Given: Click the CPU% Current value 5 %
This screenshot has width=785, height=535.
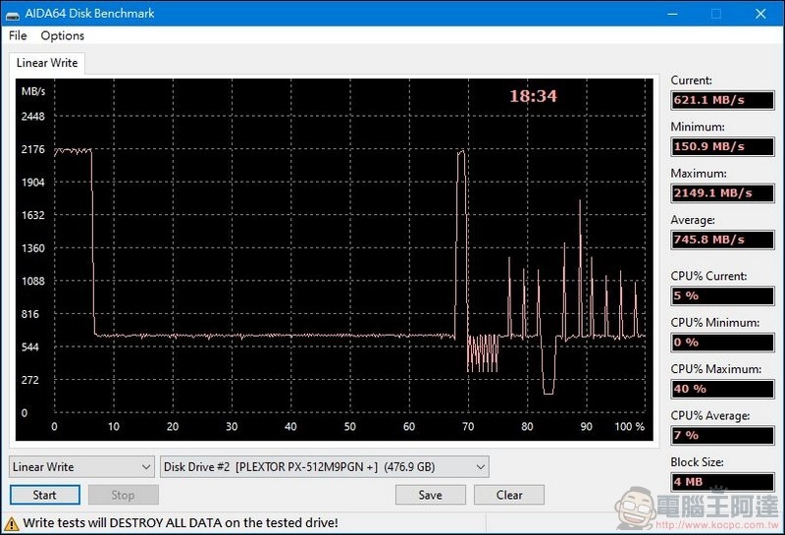Looking at the screenshot, I should click(x=722, y=296).
